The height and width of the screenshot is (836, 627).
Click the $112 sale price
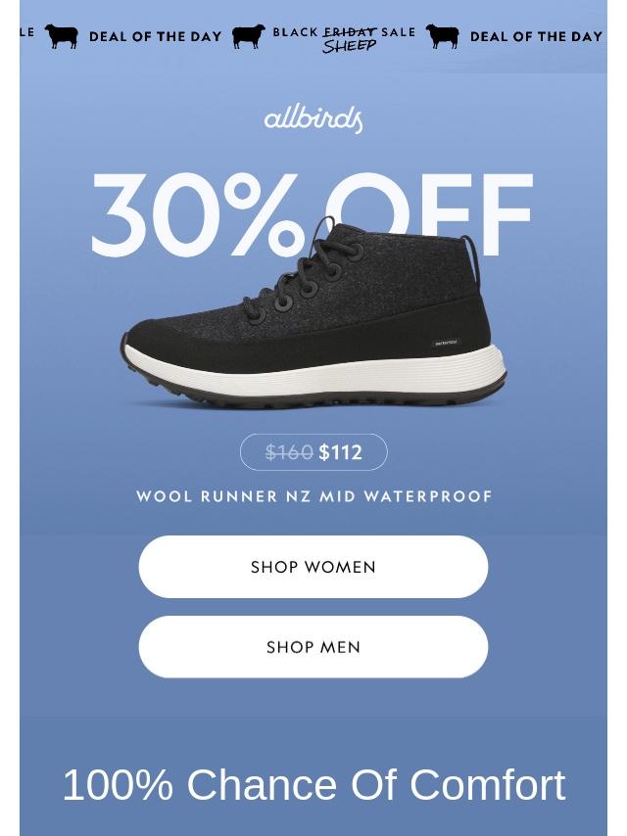coord(341,452)
